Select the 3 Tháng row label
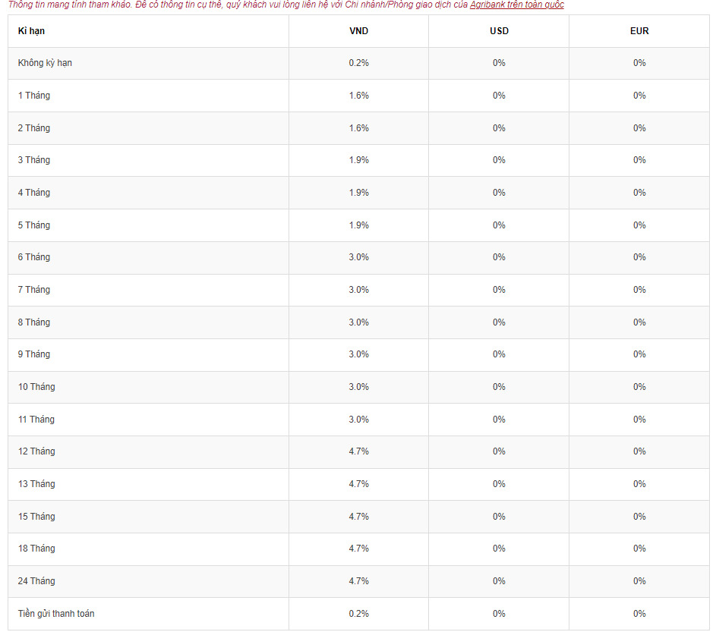Screen dimensions: 716x632 34,160
